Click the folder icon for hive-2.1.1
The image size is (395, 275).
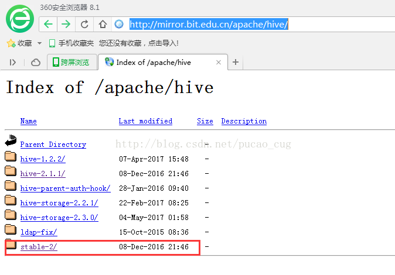click(x=11, y=171)
